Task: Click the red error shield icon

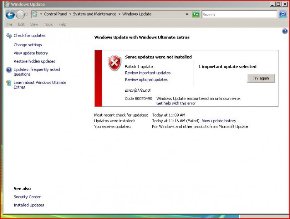Action: click(x=114, y=63)
